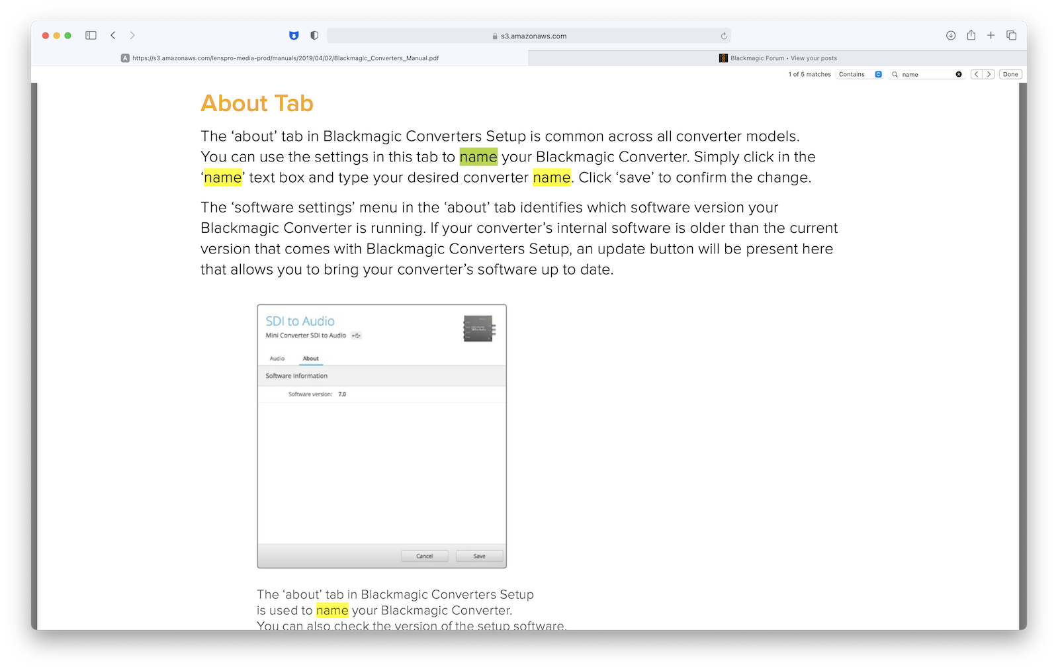1058x671 pixels.
Task: Click the highlighted 'name' in the caption
Action: (332, 610)
